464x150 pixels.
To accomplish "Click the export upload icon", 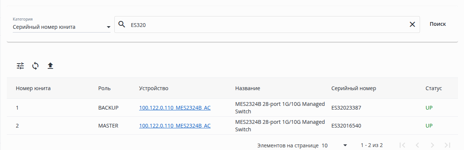I will point(50,66).
